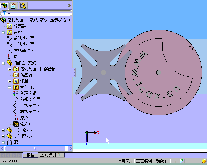Click left arrow of tree horizontal scrollbar
The height and width of the screenshot is (165, 207).
(2, 148)
